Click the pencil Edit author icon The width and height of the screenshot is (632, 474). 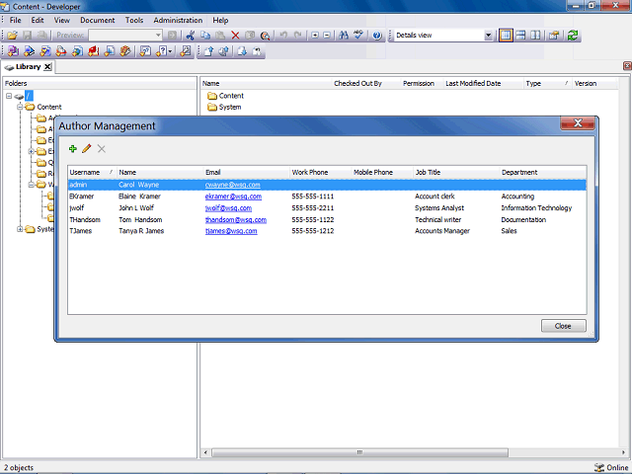click(x=86, y=149)
